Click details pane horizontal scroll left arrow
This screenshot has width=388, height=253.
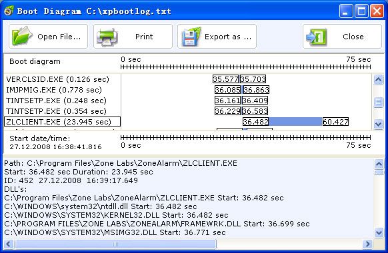[x=9, y=244]
